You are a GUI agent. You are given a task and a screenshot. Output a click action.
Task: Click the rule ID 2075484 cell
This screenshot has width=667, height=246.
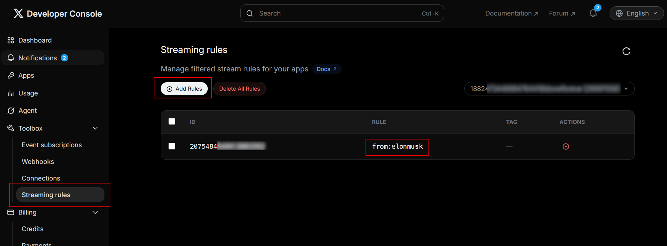pos(227,146)
